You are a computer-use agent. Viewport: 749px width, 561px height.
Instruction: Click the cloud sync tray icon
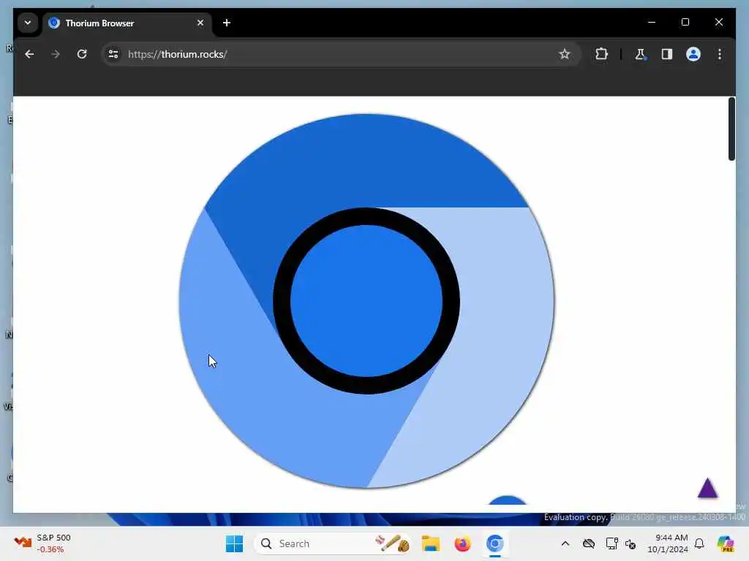coord(589,543)
